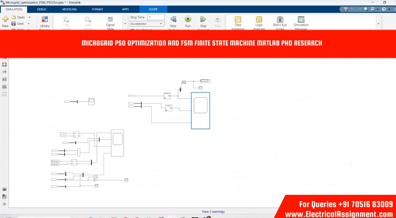
Task: Click the screenshot camera icon in the palette
Action: point(4,189)
